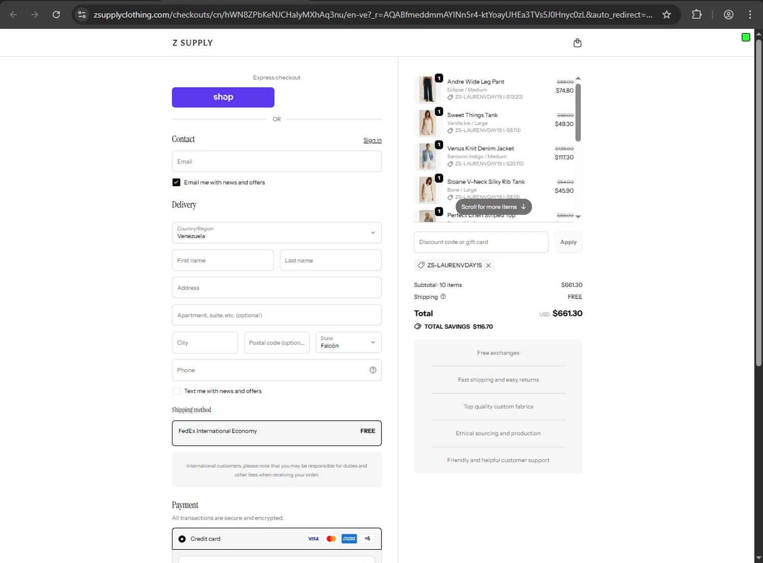Click the Subtotal 10 items label
The image size is (763, 563).
[x=438, y=285]
